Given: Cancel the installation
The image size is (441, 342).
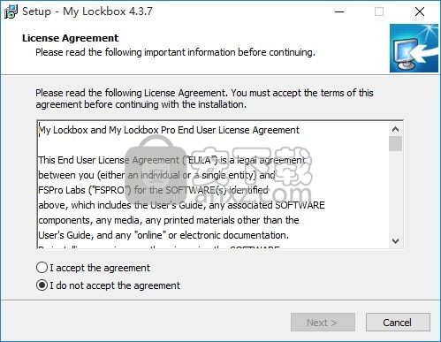Looking at the screenshot, I should (398, 323).
